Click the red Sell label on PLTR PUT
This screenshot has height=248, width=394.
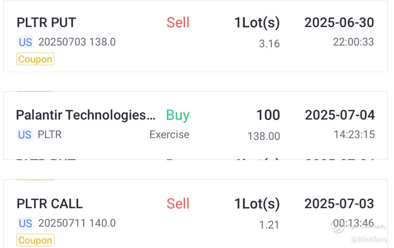pyautogui.click(x=178, y=23)
